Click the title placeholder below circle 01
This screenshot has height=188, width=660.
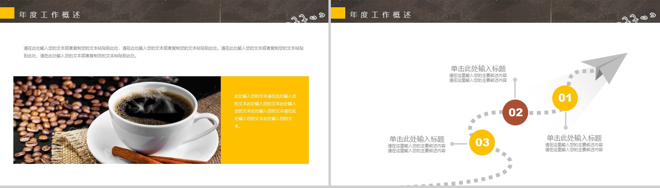coord(574,138)
